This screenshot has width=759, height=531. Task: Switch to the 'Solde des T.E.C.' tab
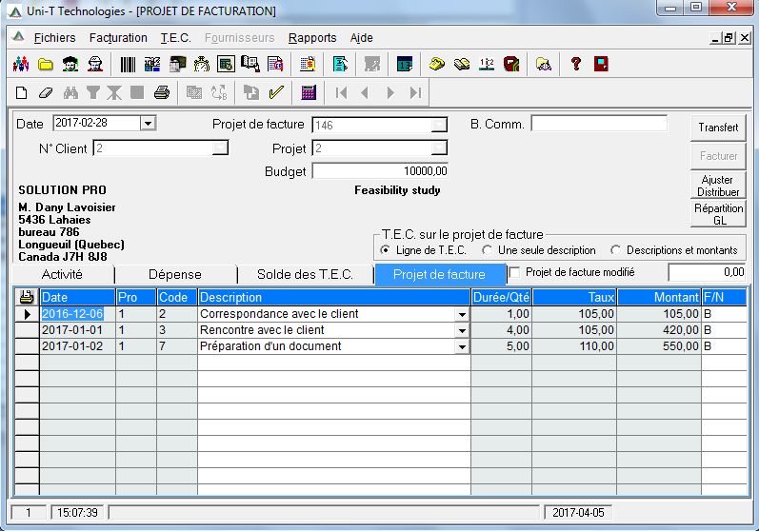pos(305,274)
